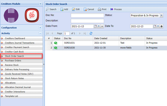Collapse the Creditors Module sidebar

(x=40, y=4)
